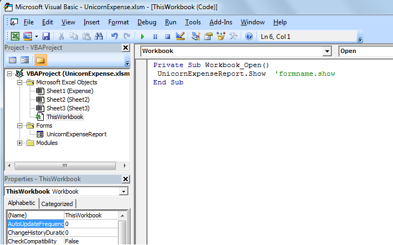This screenshot has width=393, height=245.
Task: Click the Redo arrow icon
Action: [x=127, y=37]
